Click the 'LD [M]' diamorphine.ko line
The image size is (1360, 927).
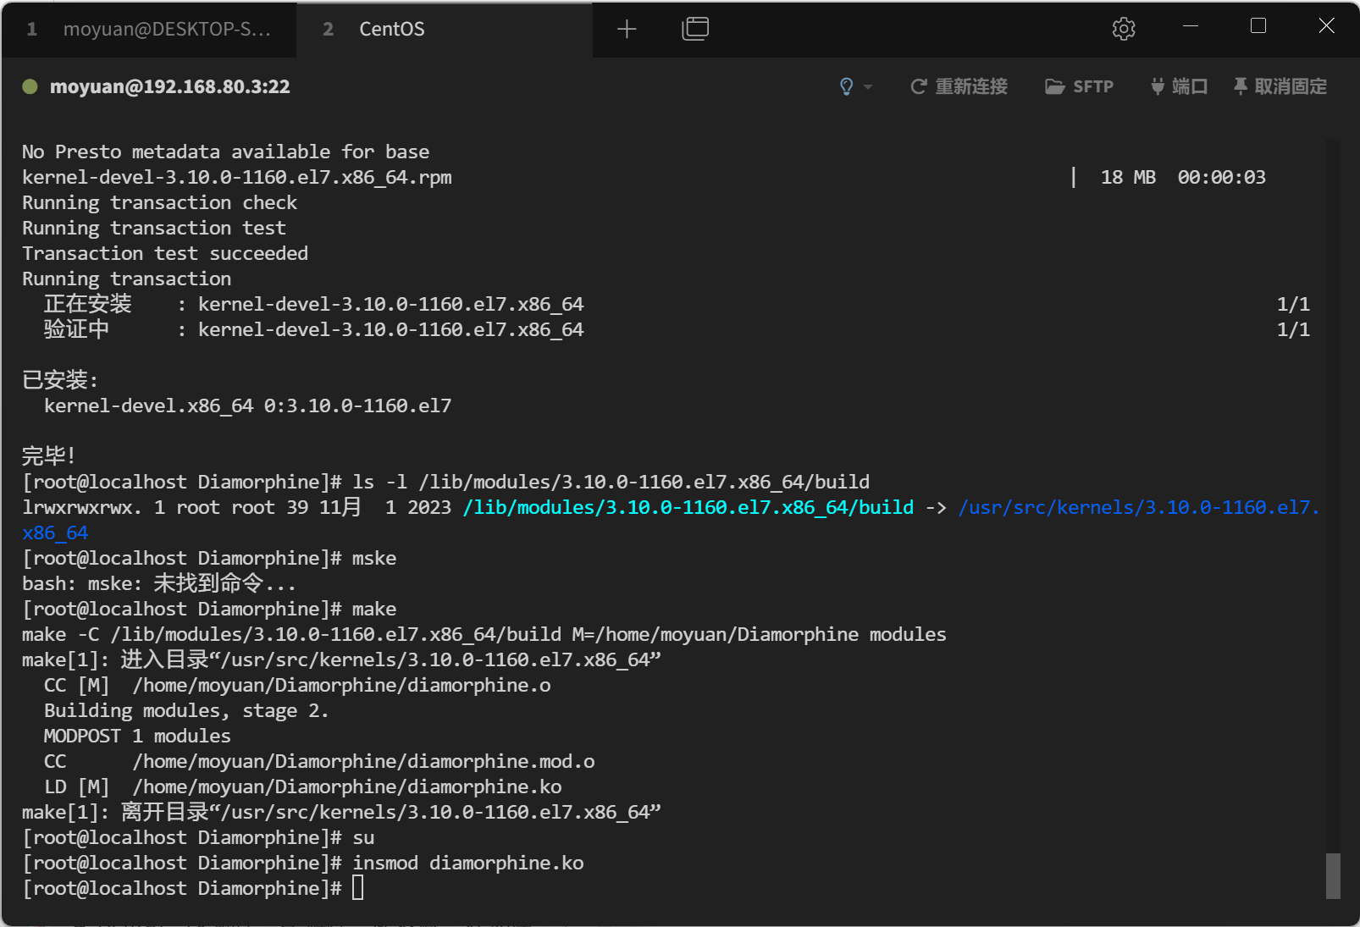click(x=303, y=786)
